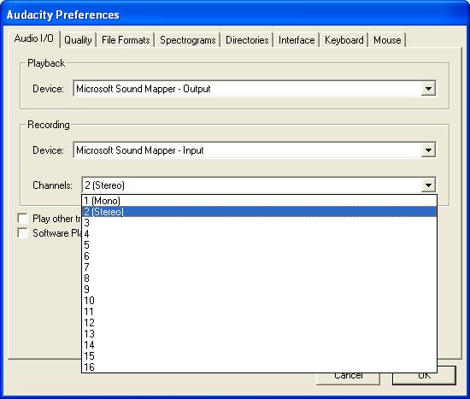
Task: Switch to the Spectrograms tab
Action: (x=188, y=40)
